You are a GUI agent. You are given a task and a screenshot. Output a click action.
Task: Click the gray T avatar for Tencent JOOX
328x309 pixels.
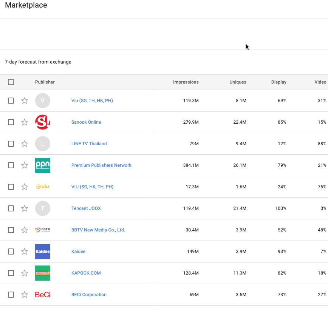tap(43, 208)
